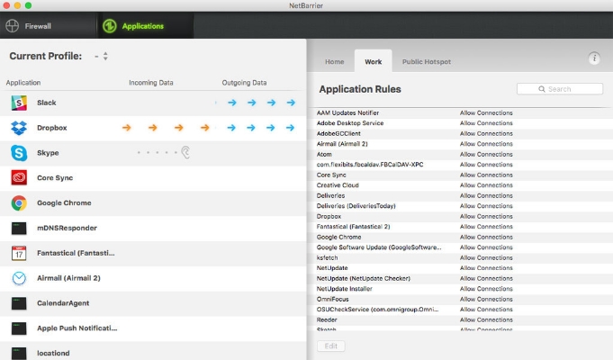This screenshot has height=360, width=613.
Task: Click the Google Chrome app icon
Action: (x=19, y=202)
